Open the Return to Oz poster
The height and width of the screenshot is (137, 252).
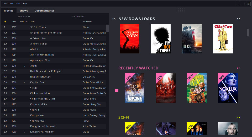tap(197, 88)
